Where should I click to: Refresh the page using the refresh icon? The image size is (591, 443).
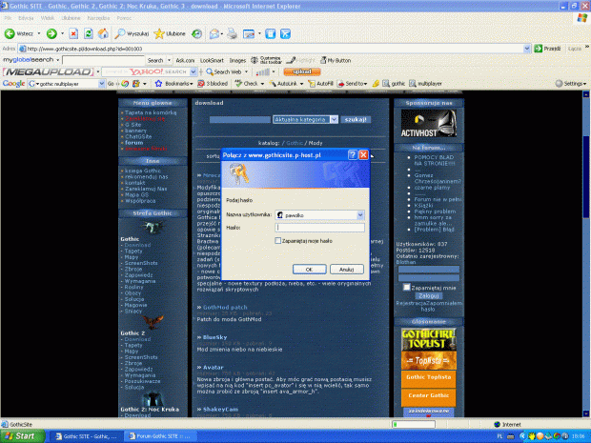pyautogui.click(x=89, y=34)
